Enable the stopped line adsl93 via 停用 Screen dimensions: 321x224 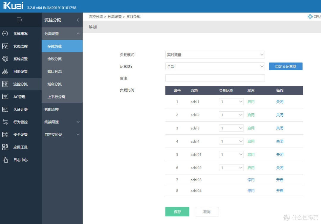tap(251, 180)
